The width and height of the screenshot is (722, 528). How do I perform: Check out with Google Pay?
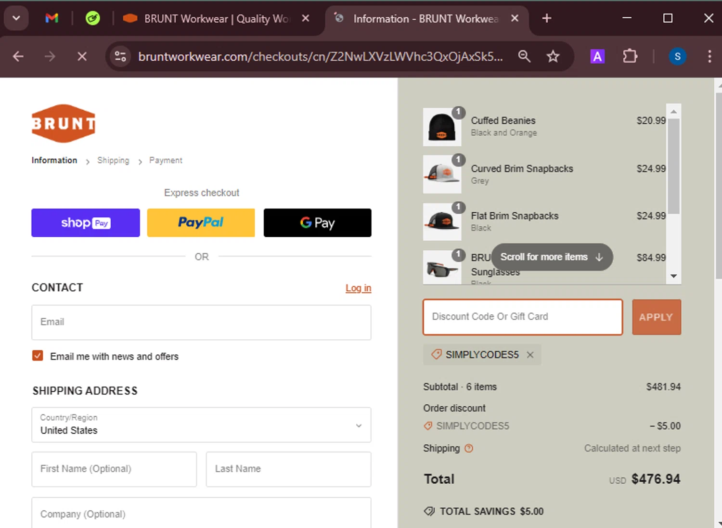(x=317, y=223)
